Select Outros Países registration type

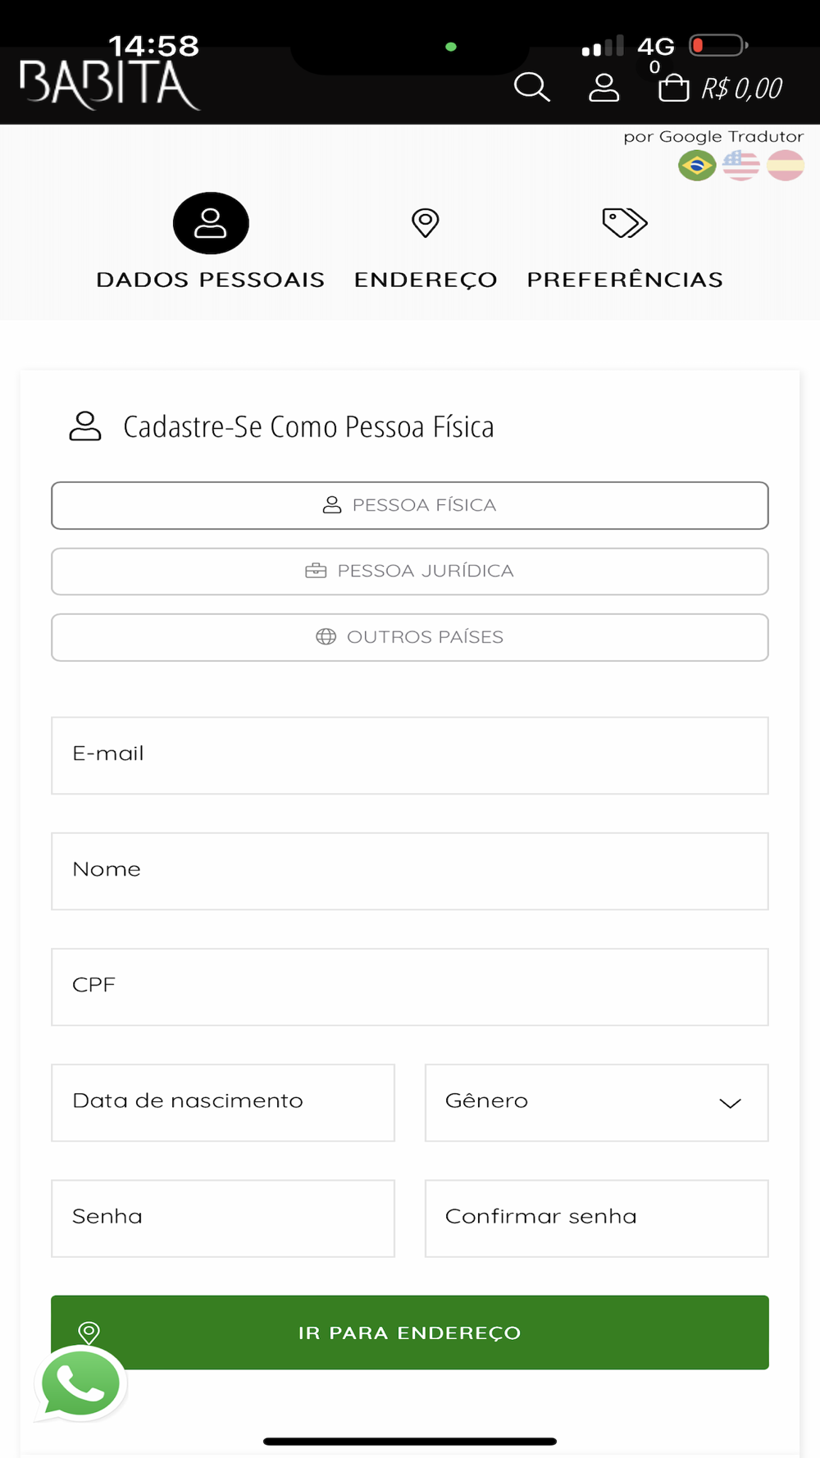click(x=410, y=637)
